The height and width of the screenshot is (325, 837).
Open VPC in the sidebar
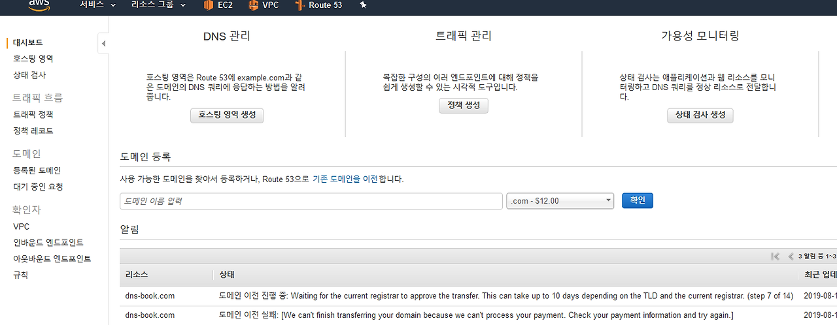coord(21,226)
